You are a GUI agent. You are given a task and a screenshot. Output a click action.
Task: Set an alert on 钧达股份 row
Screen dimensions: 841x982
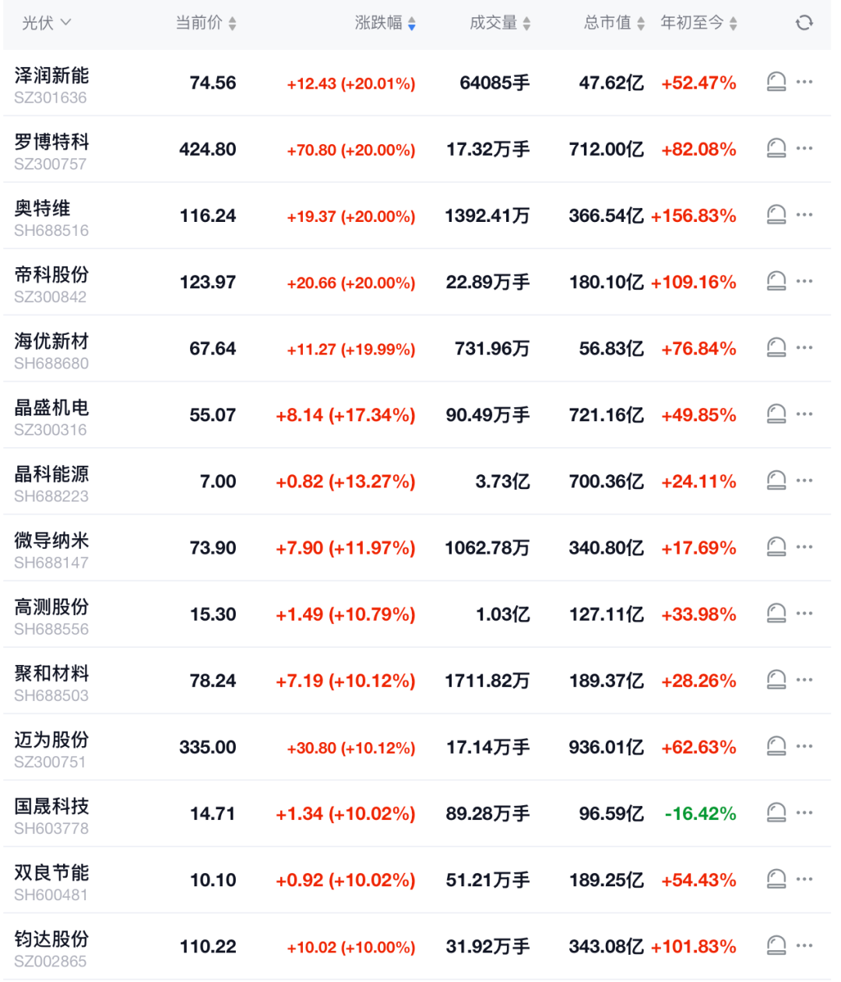pyautogui.click(x=775, y=945)
